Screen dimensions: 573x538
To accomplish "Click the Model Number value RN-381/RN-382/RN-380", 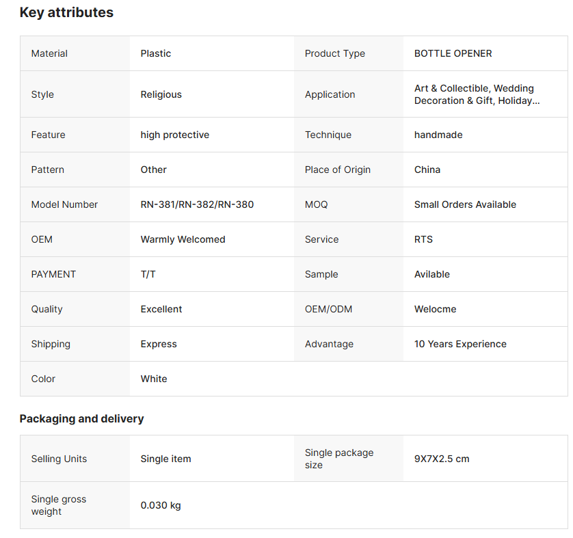I will pos(197,204).
